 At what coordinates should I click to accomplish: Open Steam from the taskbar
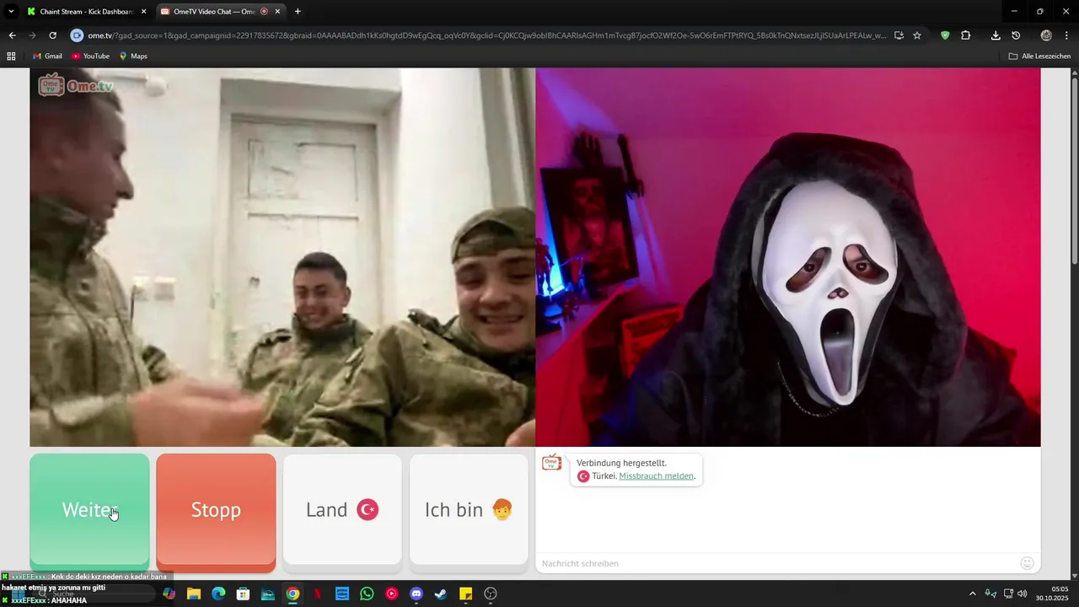pos(441,594)
